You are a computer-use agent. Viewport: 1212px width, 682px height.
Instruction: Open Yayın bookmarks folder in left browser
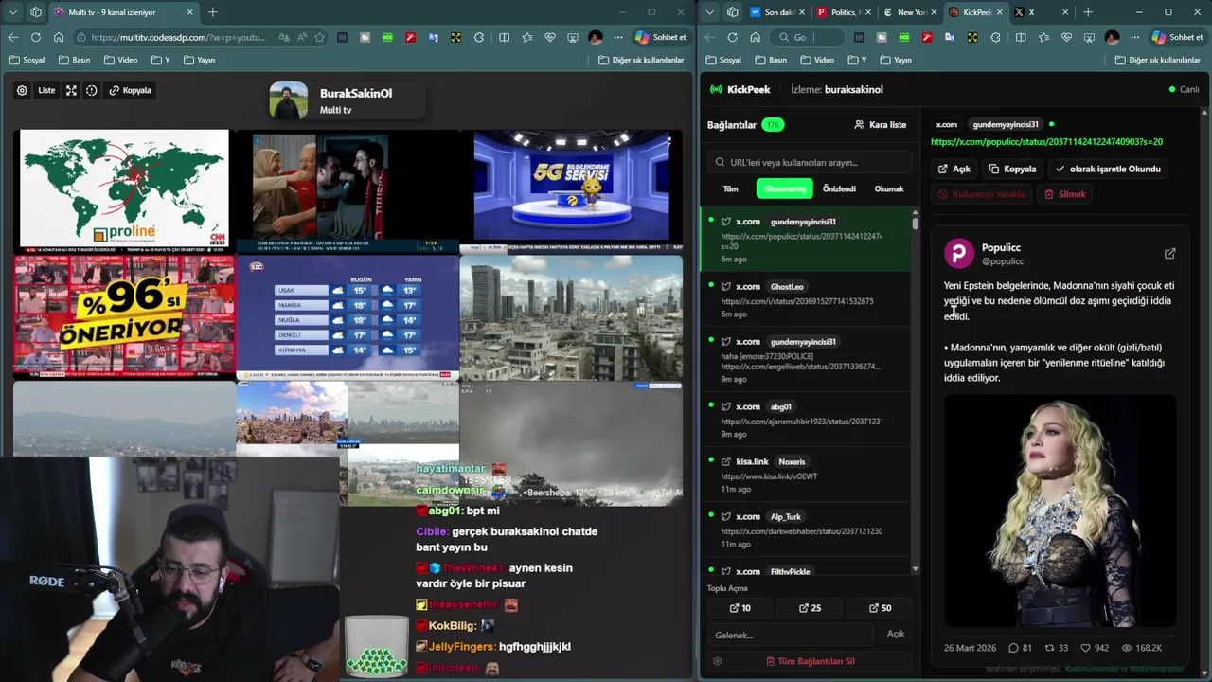click(198, 60)
